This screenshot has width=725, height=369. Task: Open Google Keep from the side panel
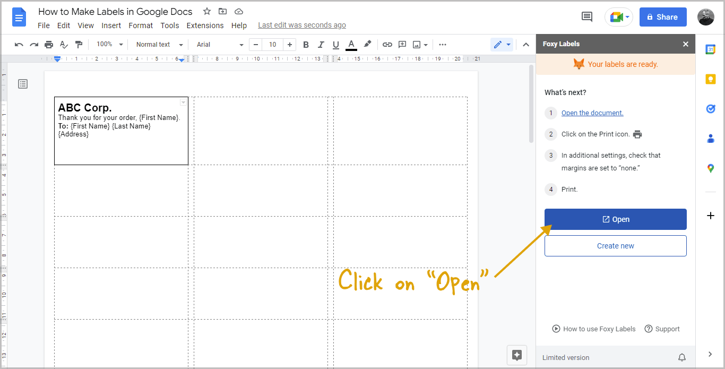coord(711,79)
